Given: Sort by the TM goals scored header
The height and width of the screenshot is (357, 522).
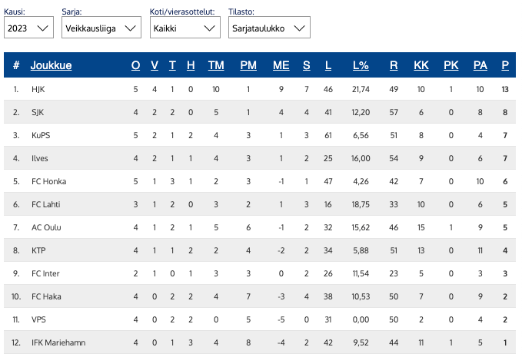Looking at the screenshot, I should coord(216,66).
